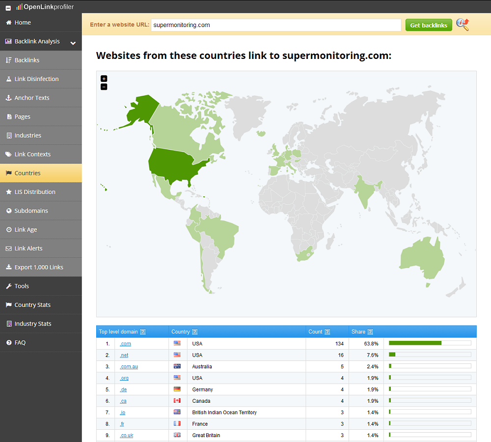Open the Pages report

[x=41, y=116]
